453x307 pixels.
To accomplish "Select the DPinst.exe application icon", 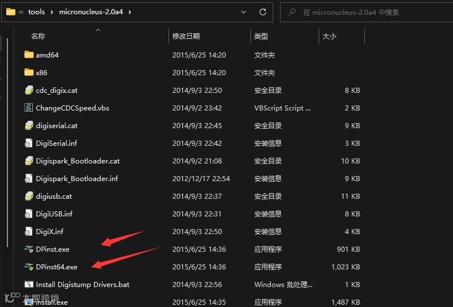I will tap(29, 249).
